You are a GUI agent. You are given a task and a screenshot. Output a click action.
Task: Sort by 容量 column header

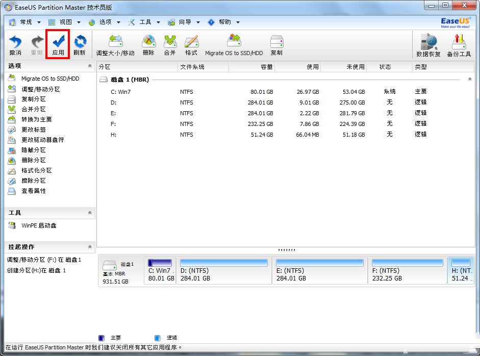tap(252, 67)
